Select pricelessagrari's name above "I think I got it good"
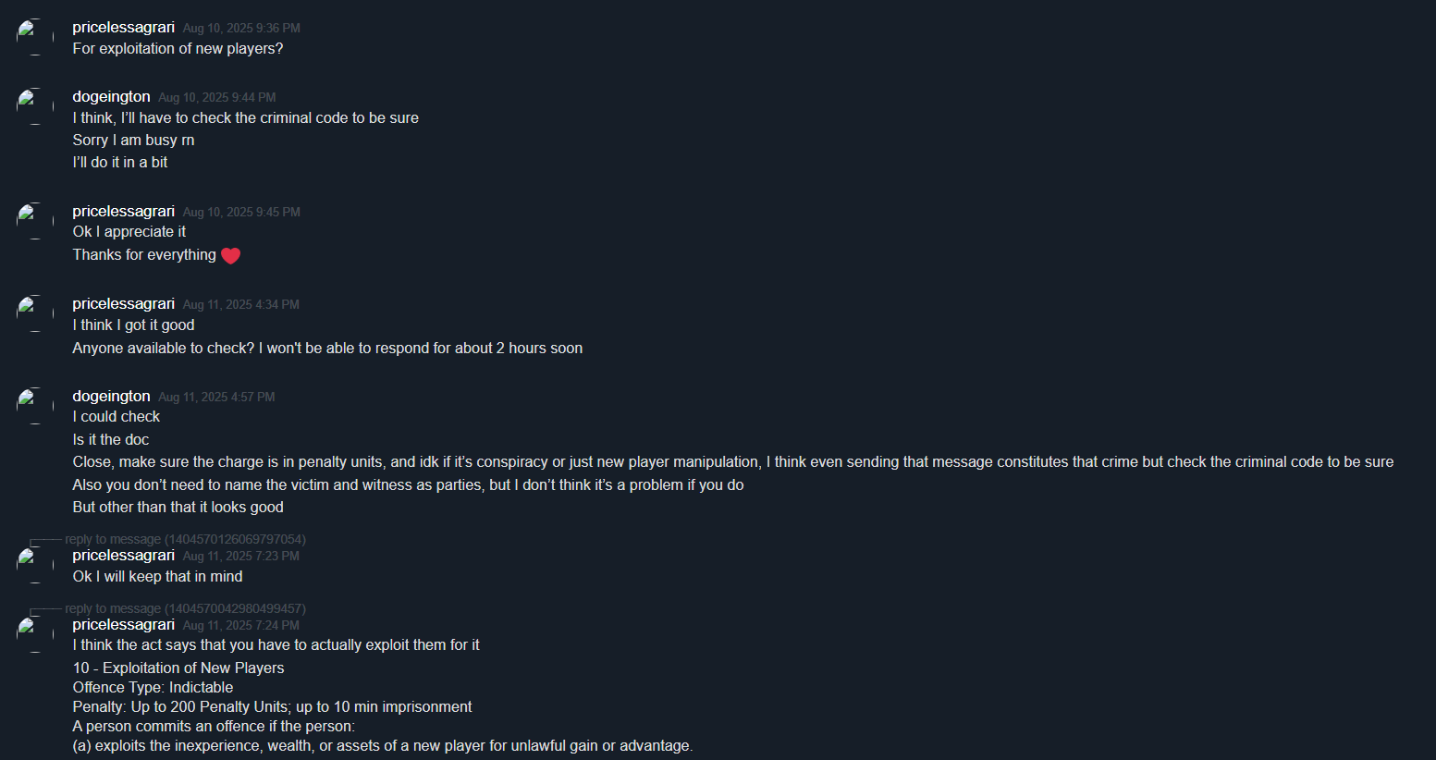This screenshot has height=760, width=1436. tap(123, 304)
